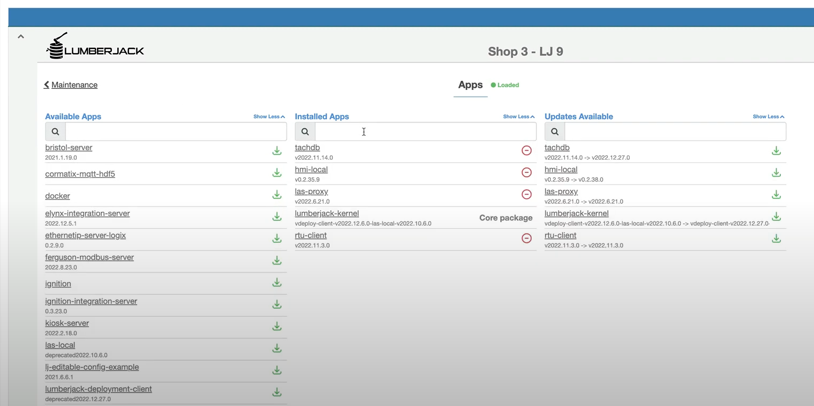Open ferguson-modbus-server link

click(x=89, y=258)
